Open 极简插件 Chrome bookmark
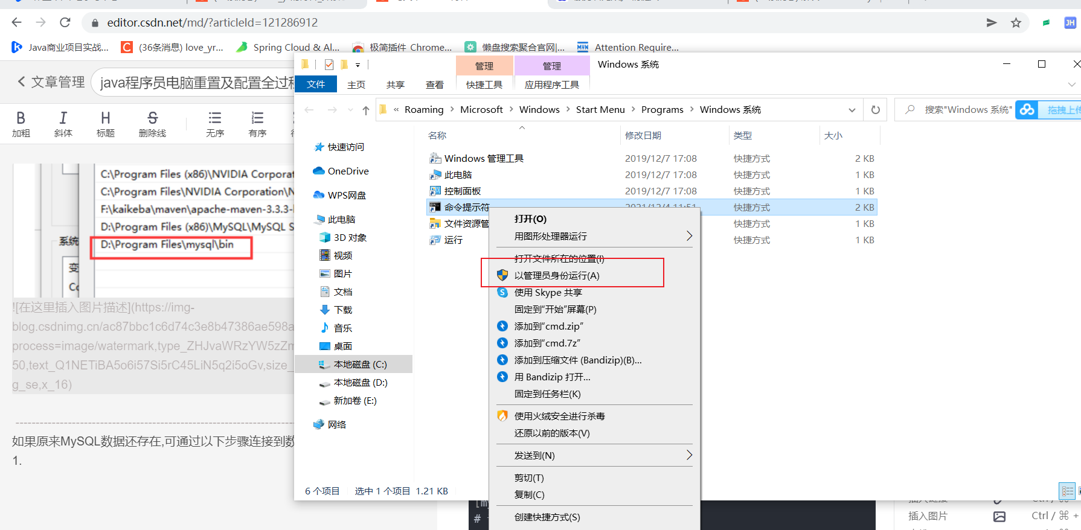The height and width of the screenshot is (530, 1081). [402, 47]
